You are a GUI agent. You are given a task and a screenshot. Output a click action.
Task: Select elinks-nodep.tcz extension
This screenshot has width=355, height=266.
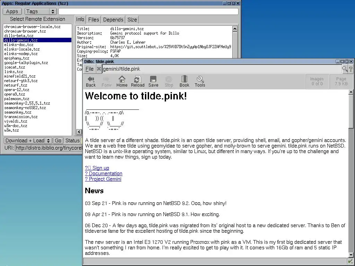(x=37, y=54)
